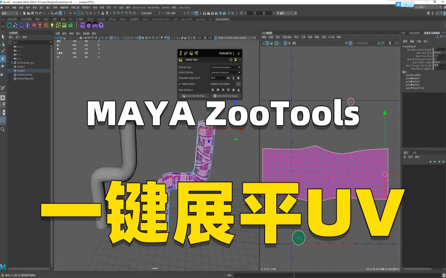Open Unfold Tube help question mark icon

231,59
